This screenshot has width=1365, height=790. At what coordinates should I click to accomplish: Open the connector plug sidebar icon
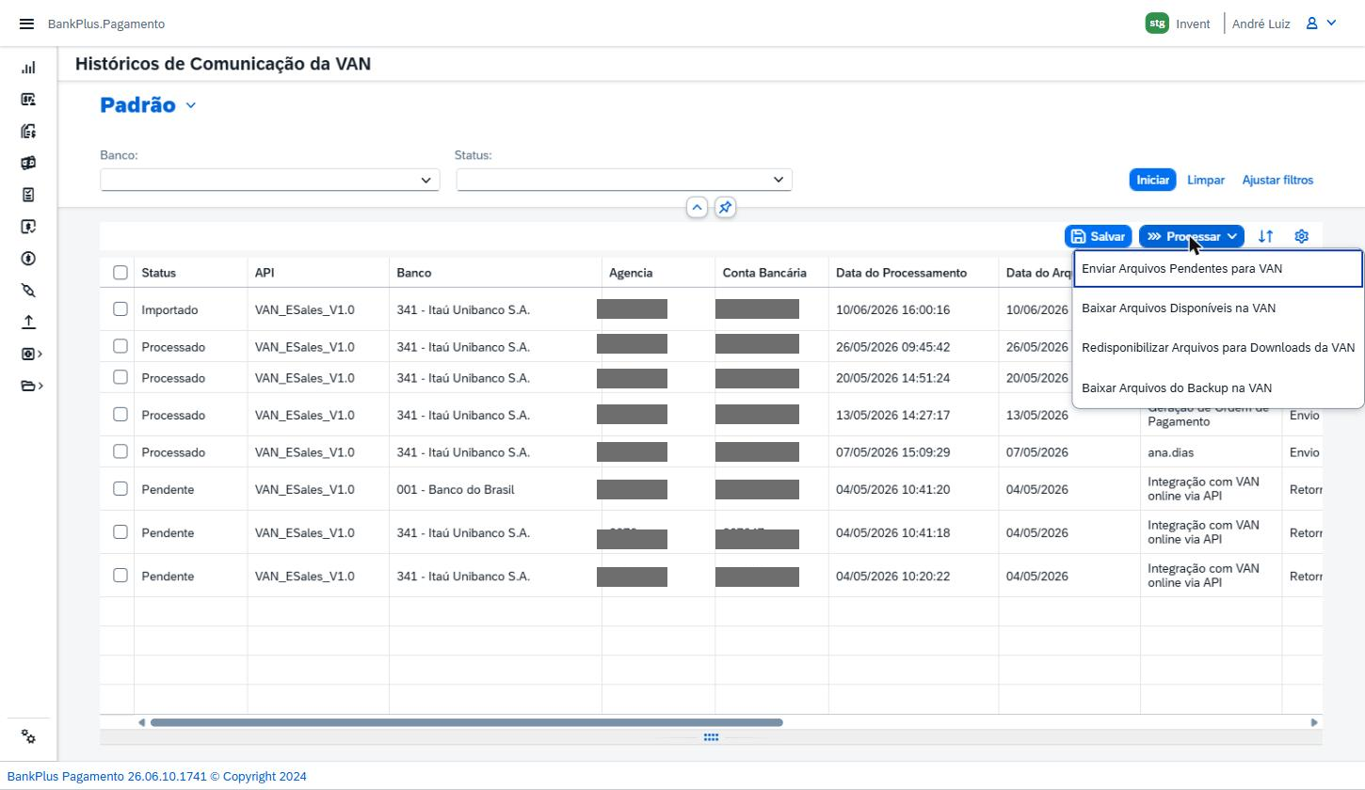[x=28, y=291]
